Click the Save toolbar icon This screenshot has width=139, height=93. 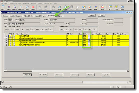pyautogui.click(x=53, y=8)
